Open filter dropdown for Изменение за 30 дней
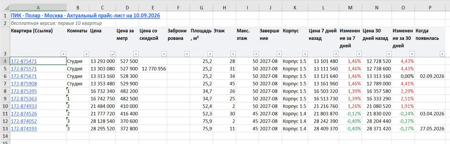Screen dimensions: 450x144 [x=412, y=54]
